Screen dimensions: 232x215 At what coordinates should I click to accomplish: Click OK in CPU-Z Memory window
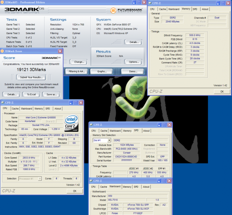pyautogui.click(x=222, y=92)
